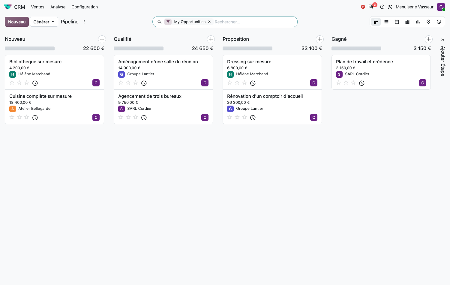450x285 pixels.
Task: Set first priority star on Cuisine complète sur mesure
Action: pos(12,117)
